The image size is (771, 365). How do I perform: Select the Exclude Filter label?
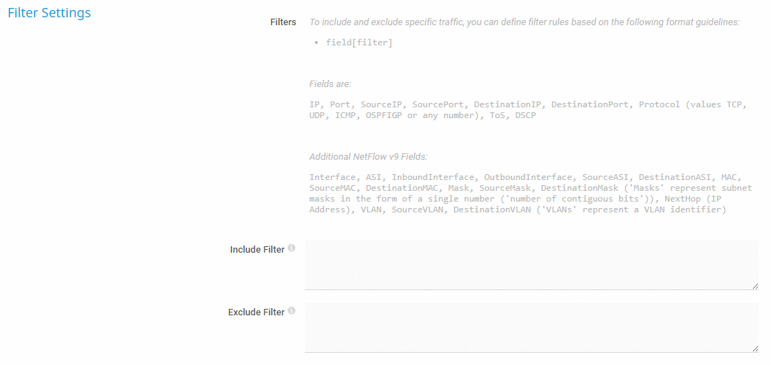(x=257, y=312)
